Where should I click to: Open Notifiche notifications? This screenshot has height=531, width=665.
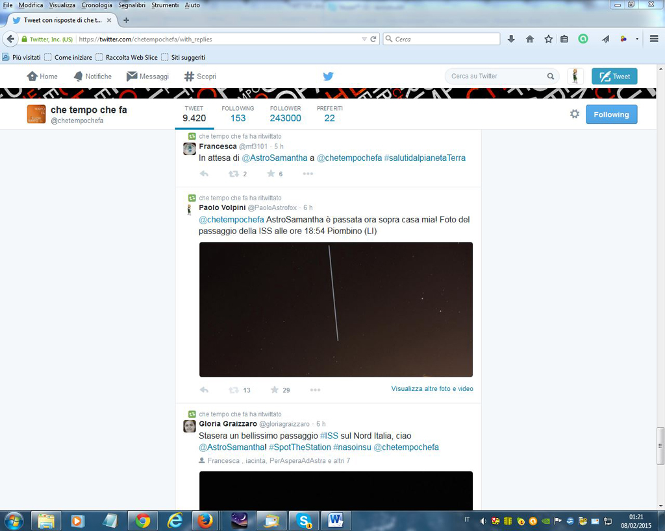point(92,77)
